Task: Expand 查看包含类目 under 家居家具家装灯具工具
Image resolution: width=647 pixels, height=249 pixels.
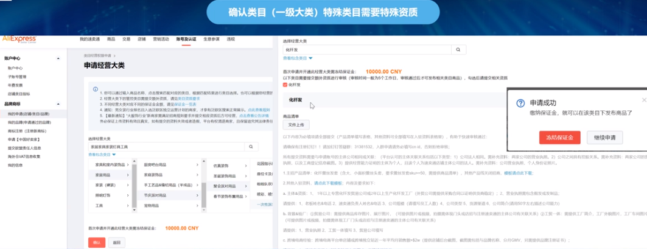Action: click(102, 155)
